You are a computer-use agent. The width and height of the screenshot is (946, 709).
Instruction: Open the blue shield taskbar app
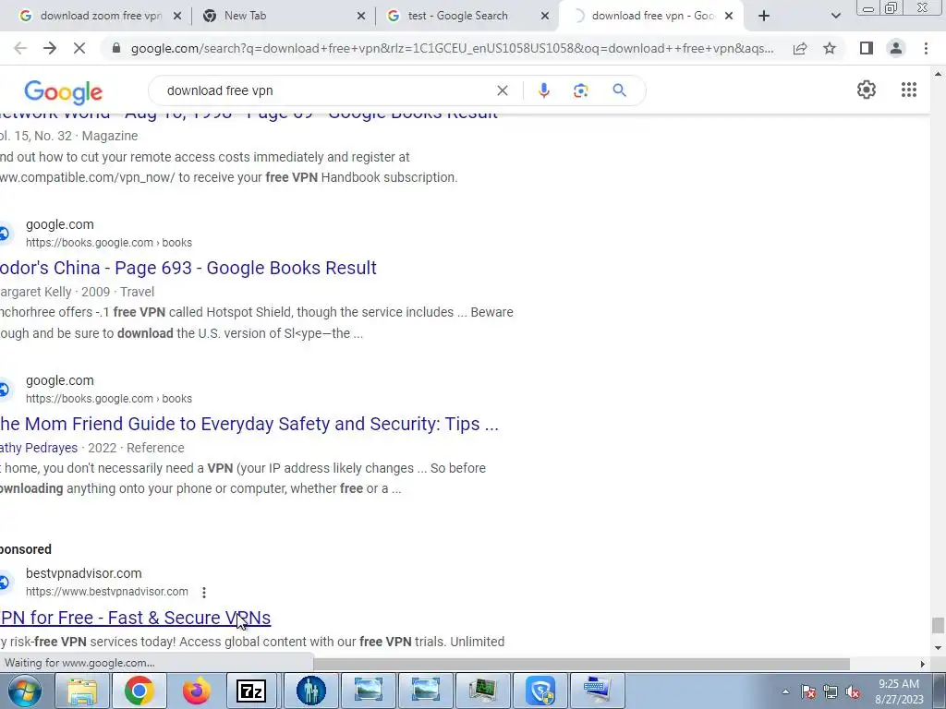[x=540, y=691]
